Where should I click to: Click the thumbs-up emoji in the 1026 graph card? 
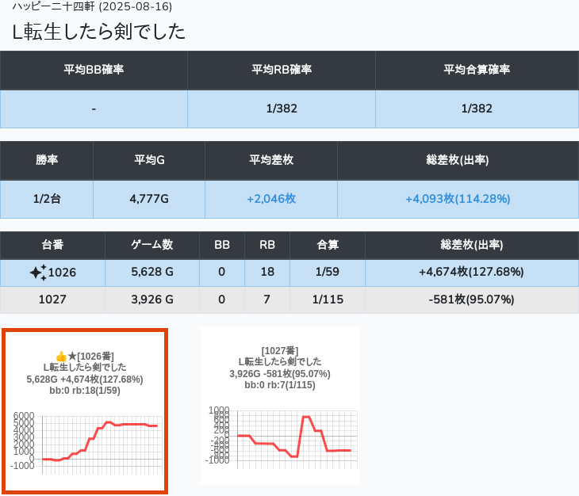pyautogui.click(x=60, y=357)
